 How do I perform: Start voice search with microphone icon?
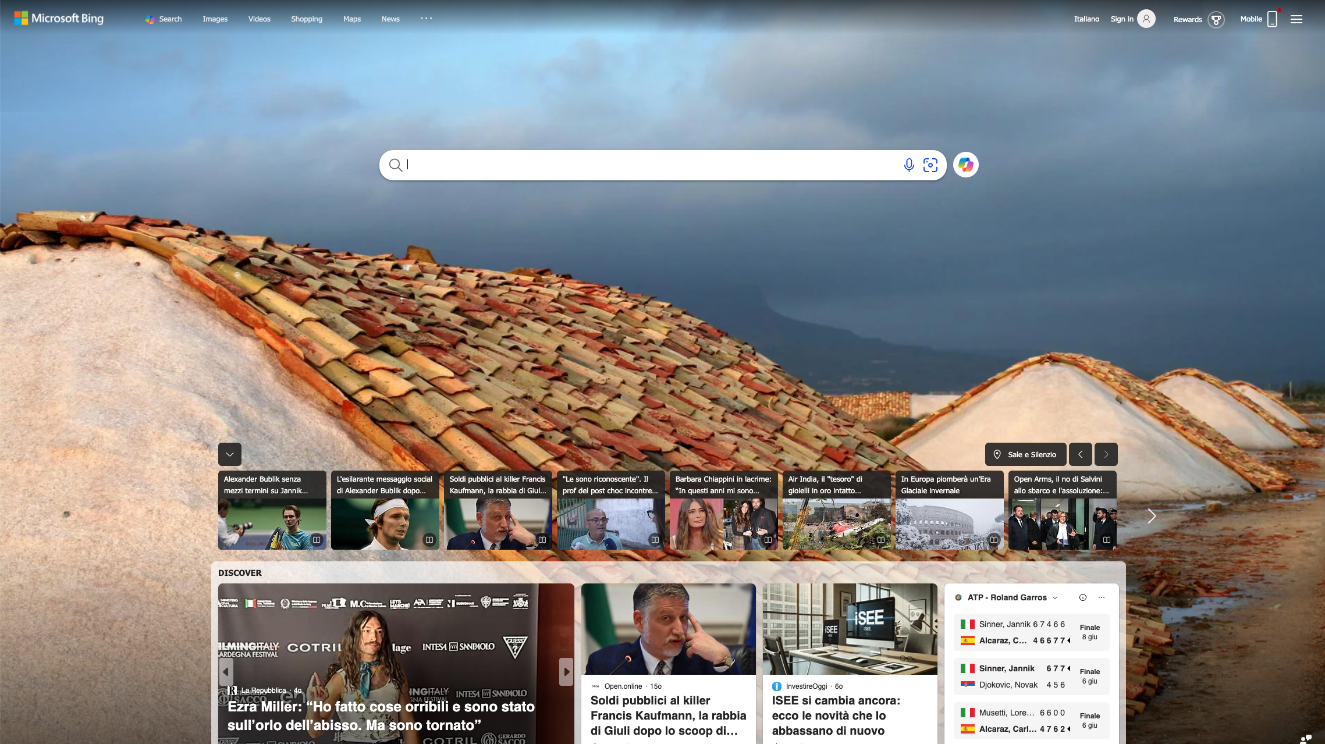909,165
